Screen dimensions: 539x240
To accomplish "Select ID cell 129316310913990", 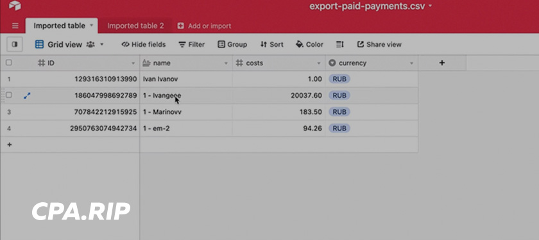I will pyautogui.click(x=87, y=79).
